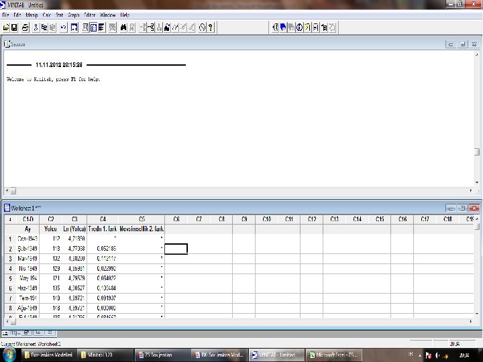Open the Window menu
This screenshot has width=483, height=362.
click(x=108, y=15)
